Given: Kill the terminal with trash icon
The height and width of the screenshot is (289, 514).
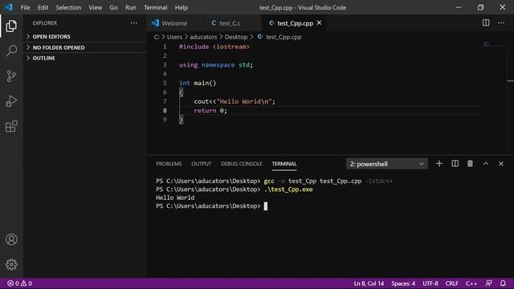Looking at the screenshot, I should (470, 164).
